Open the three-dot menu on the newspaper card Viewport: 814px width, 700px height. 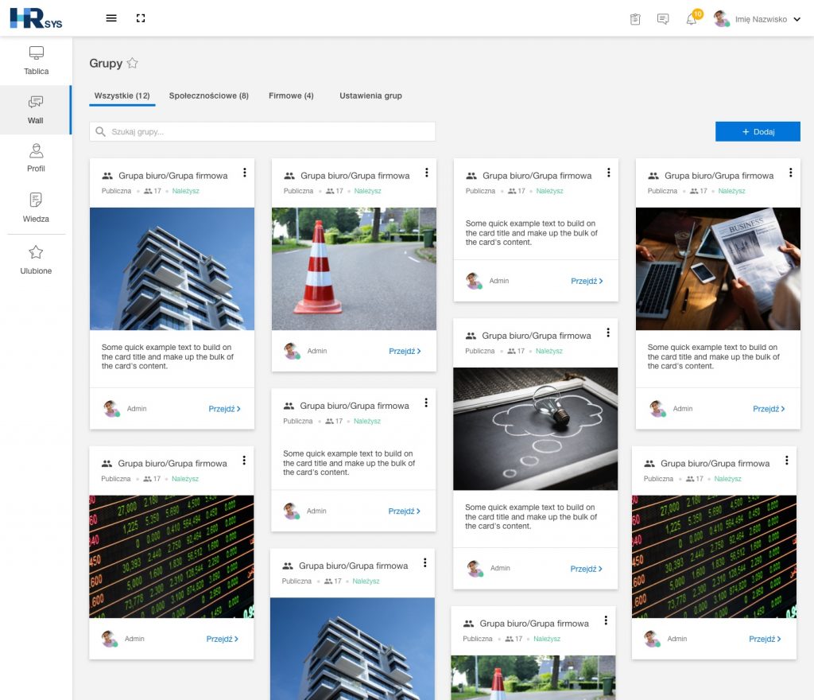pyautogui.click(x=790, y=173)
